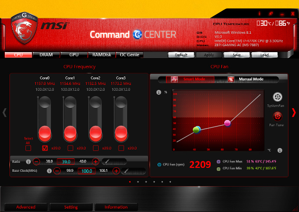
Task: Check the Core3 x39.0 checkbox
Action: (121, 148)
